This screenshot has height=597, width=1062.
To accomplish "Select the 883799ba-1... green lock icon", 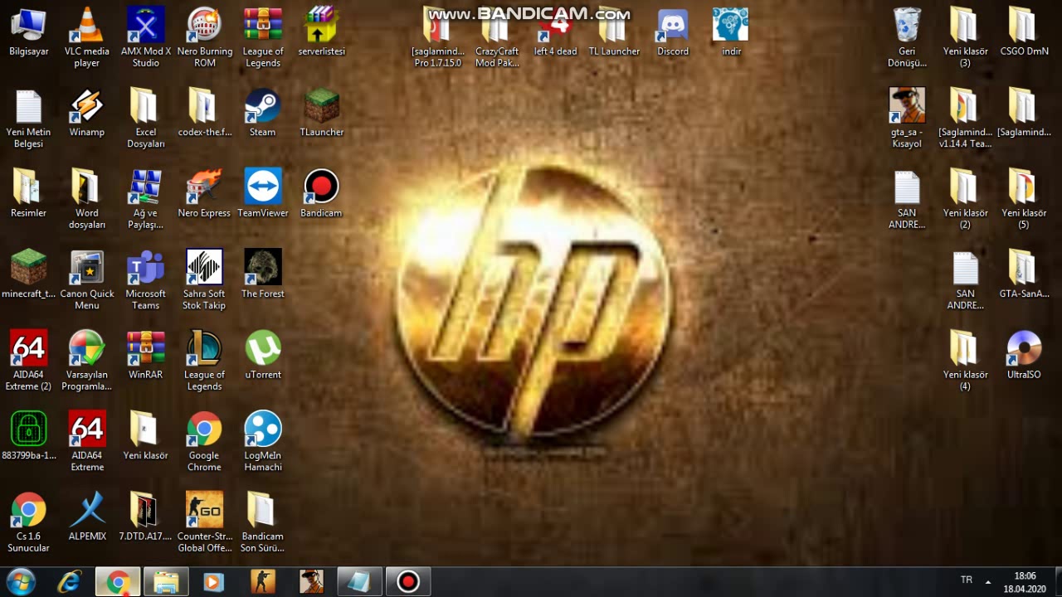I will point(28,436).
